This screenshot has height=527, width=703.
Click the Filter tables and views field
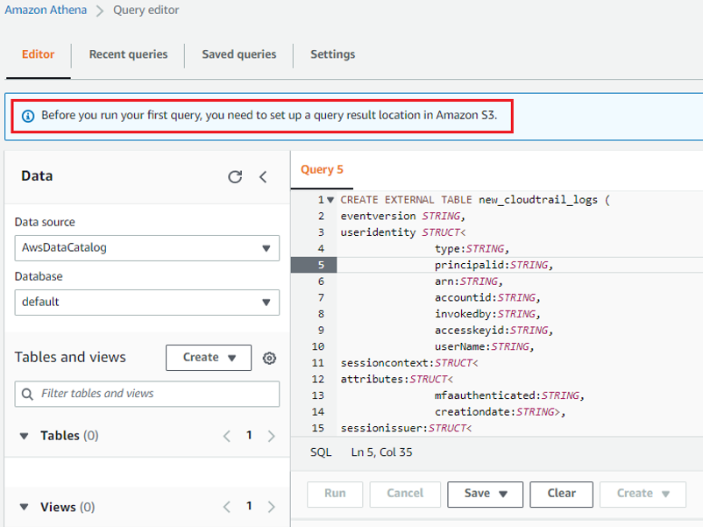(147, 394)
